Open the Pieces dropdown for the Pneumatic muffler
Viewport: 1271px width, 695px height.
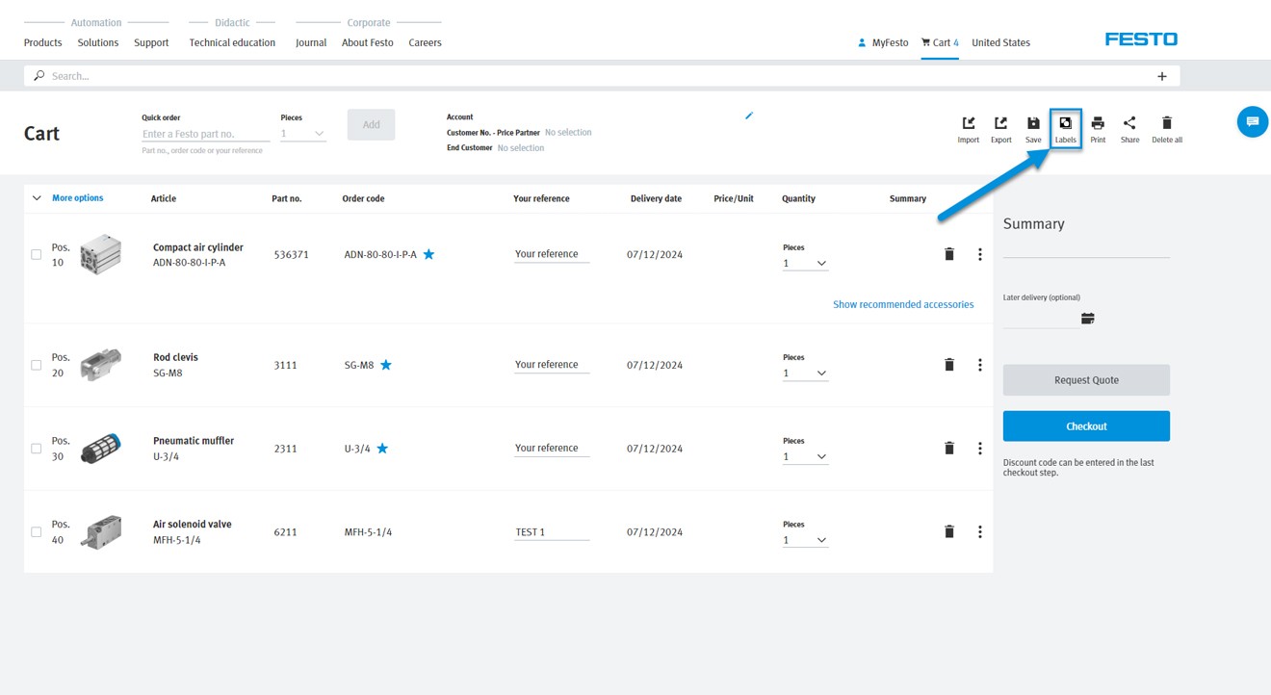[x=805, y=456]
